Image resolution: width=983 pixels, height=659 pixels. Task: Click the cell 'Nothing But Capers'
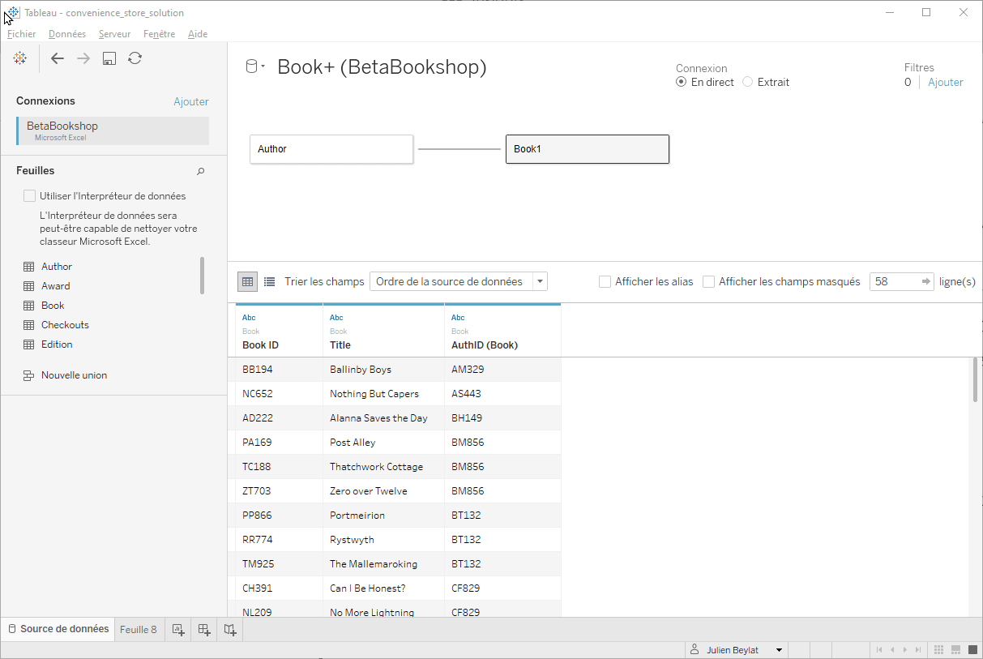pos(383,394)
